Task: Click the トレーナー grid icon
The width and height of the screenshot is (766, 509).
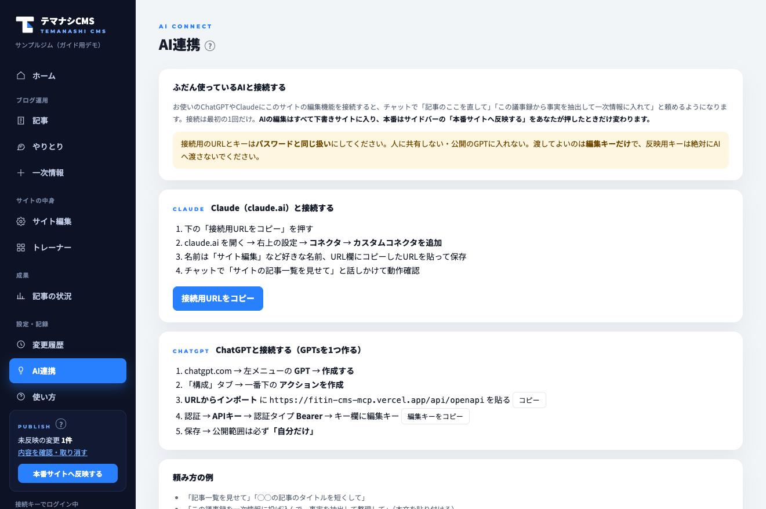Action: click(x=21, y=248)
